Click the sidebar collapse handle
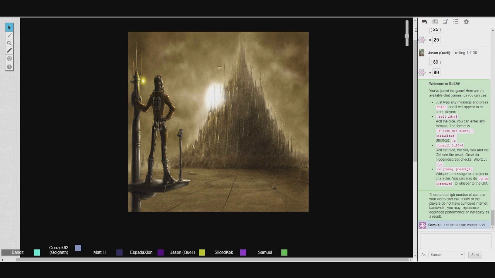Image resolution: width=495 pixels, height=278 pixels. (416, 30)
